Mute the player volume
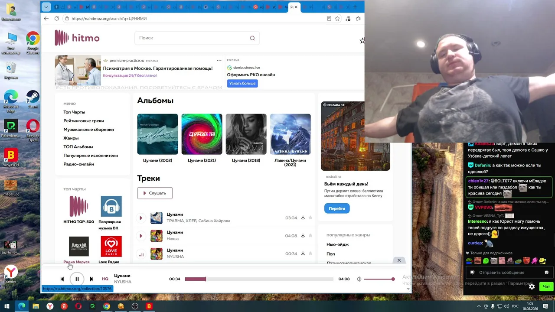This screenshot has height=312, width=555. coord(359,279)
